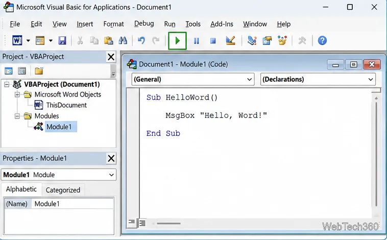This screenshot has height=240, width=387.
Task: Click the MsgBox "Hello, Word!" code line
Action: pyautogui.click(x=216, y=115)
